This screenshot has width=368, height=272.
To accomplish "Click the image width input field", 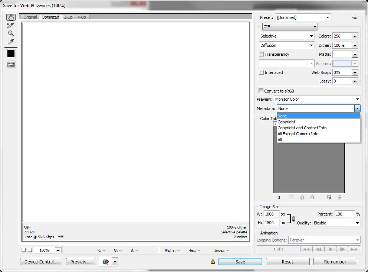I will [271, 214].
